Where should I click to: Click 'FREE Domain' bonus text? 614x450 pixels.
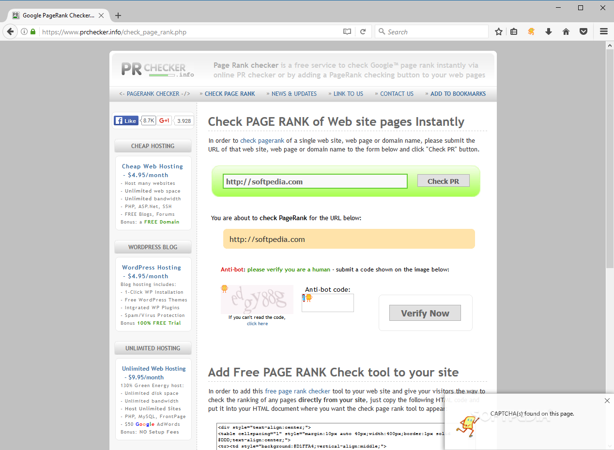162,222
